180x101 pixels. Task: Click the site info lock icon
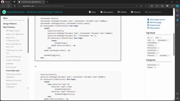[x=15, y=6]
